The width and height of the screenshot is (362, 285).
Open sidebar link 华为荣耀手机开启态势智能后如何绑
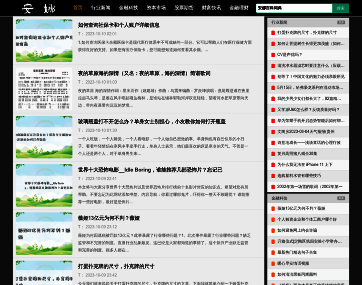pos(311,121)
